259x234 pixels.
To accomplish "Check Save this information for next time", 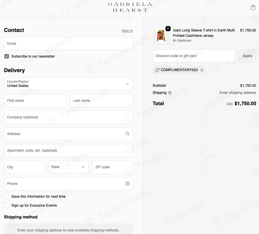I will (7, 196).
